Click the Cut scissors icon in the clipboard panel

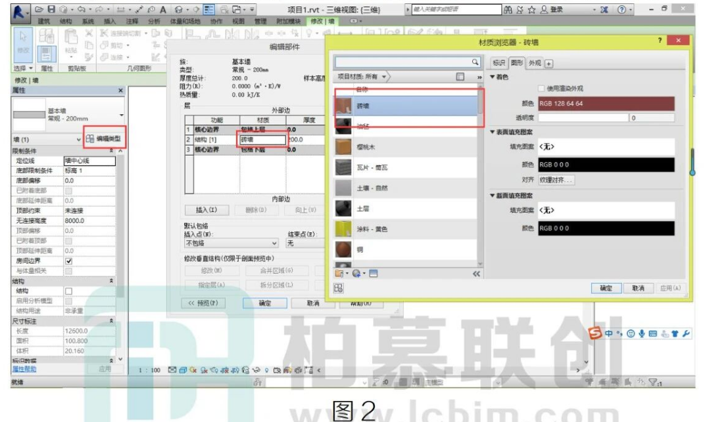(89, 33)
